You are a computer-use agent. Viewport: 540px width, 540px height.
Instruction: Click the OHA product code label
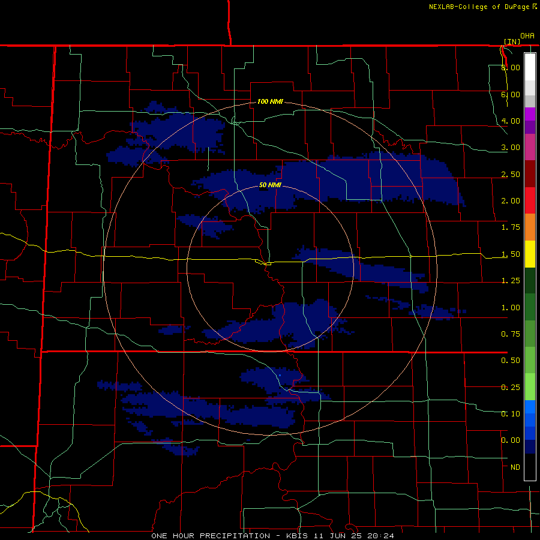click(527, 36)
